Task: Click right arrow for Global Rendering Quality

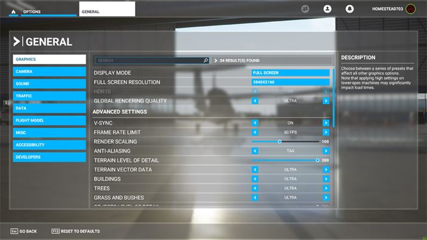Action: [326, 101]
